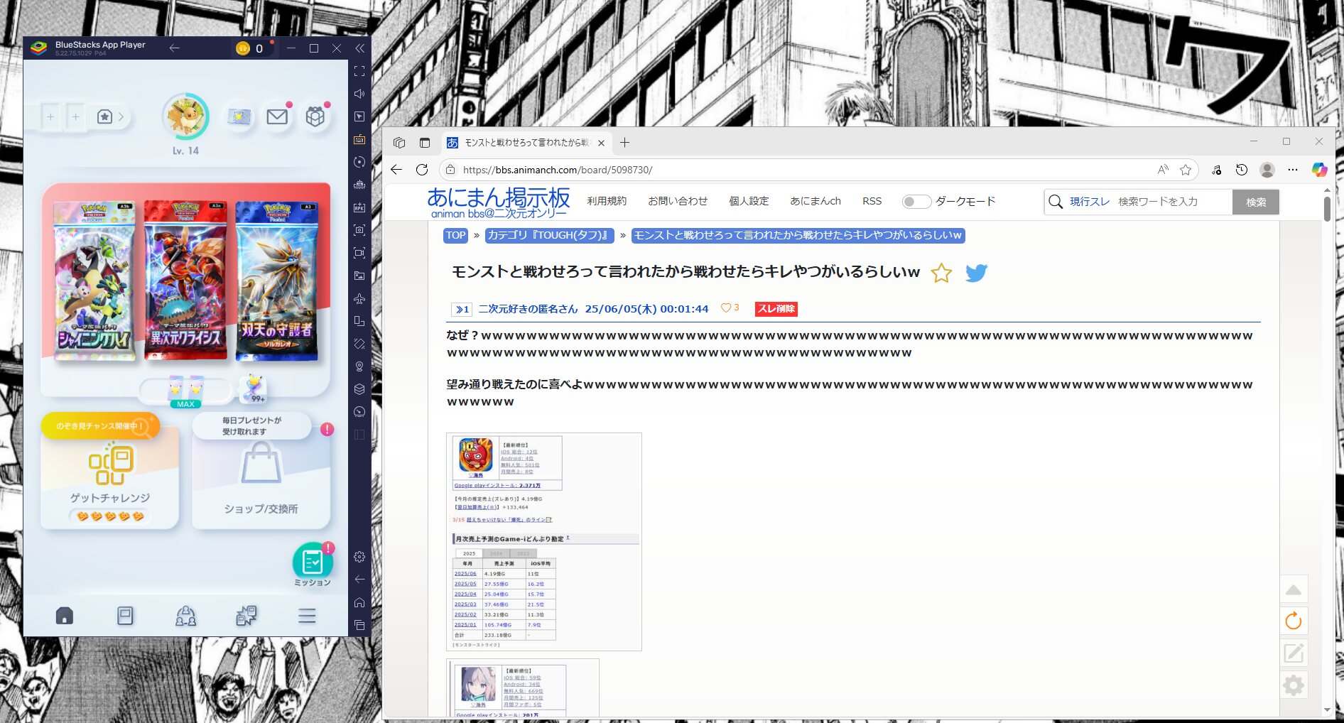Click the TOP breadcrumb link
Screen dimensions: 1344x723
455,236
